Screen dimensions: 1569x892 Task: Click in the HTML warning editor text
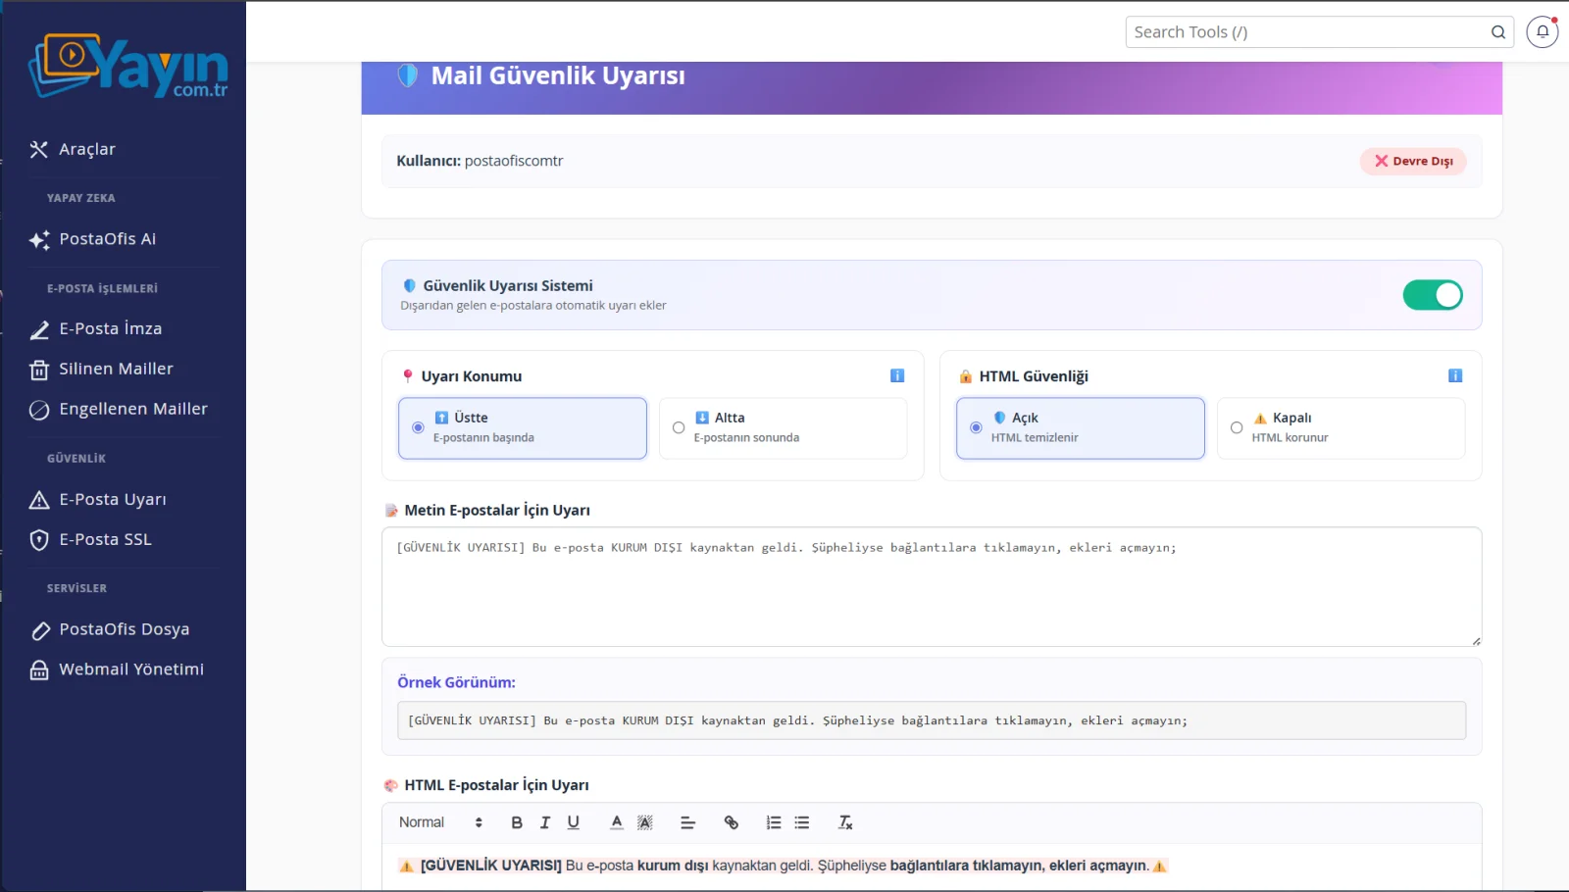783,866
